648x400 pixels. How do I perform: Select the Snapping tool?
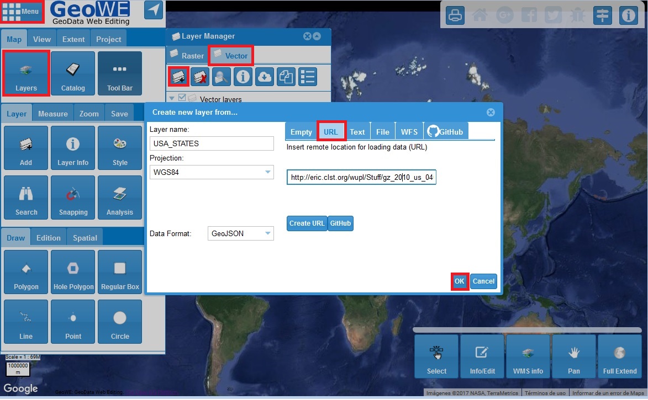72,197
